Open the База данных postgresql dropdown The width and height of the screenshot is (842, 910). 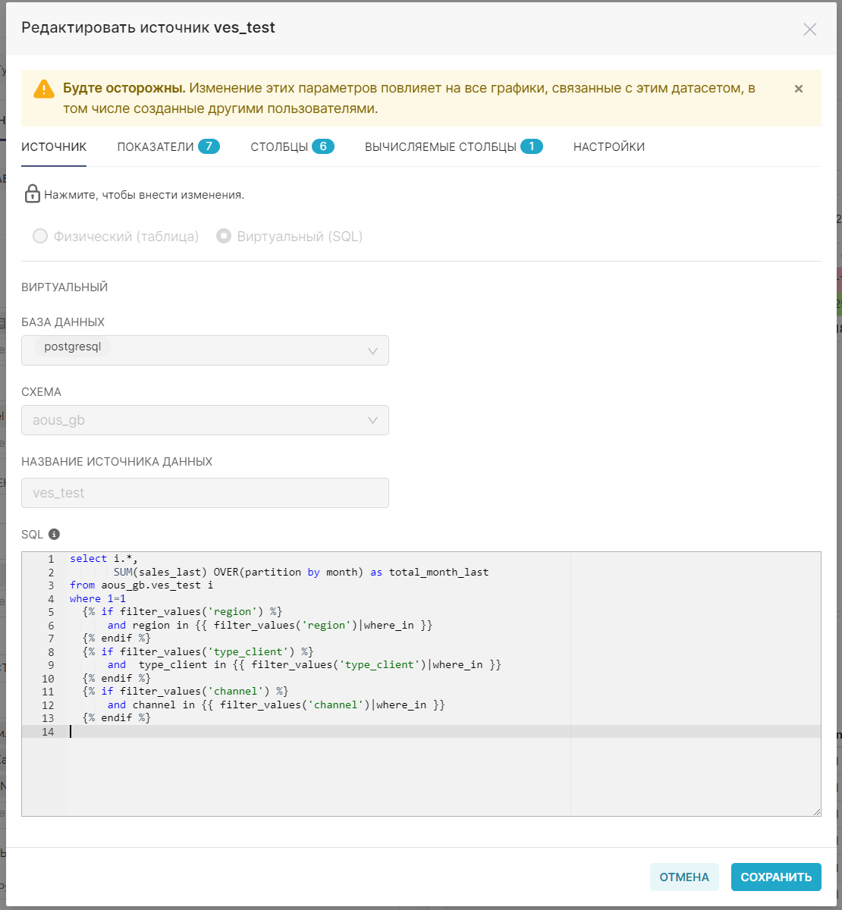coord(205,350)
